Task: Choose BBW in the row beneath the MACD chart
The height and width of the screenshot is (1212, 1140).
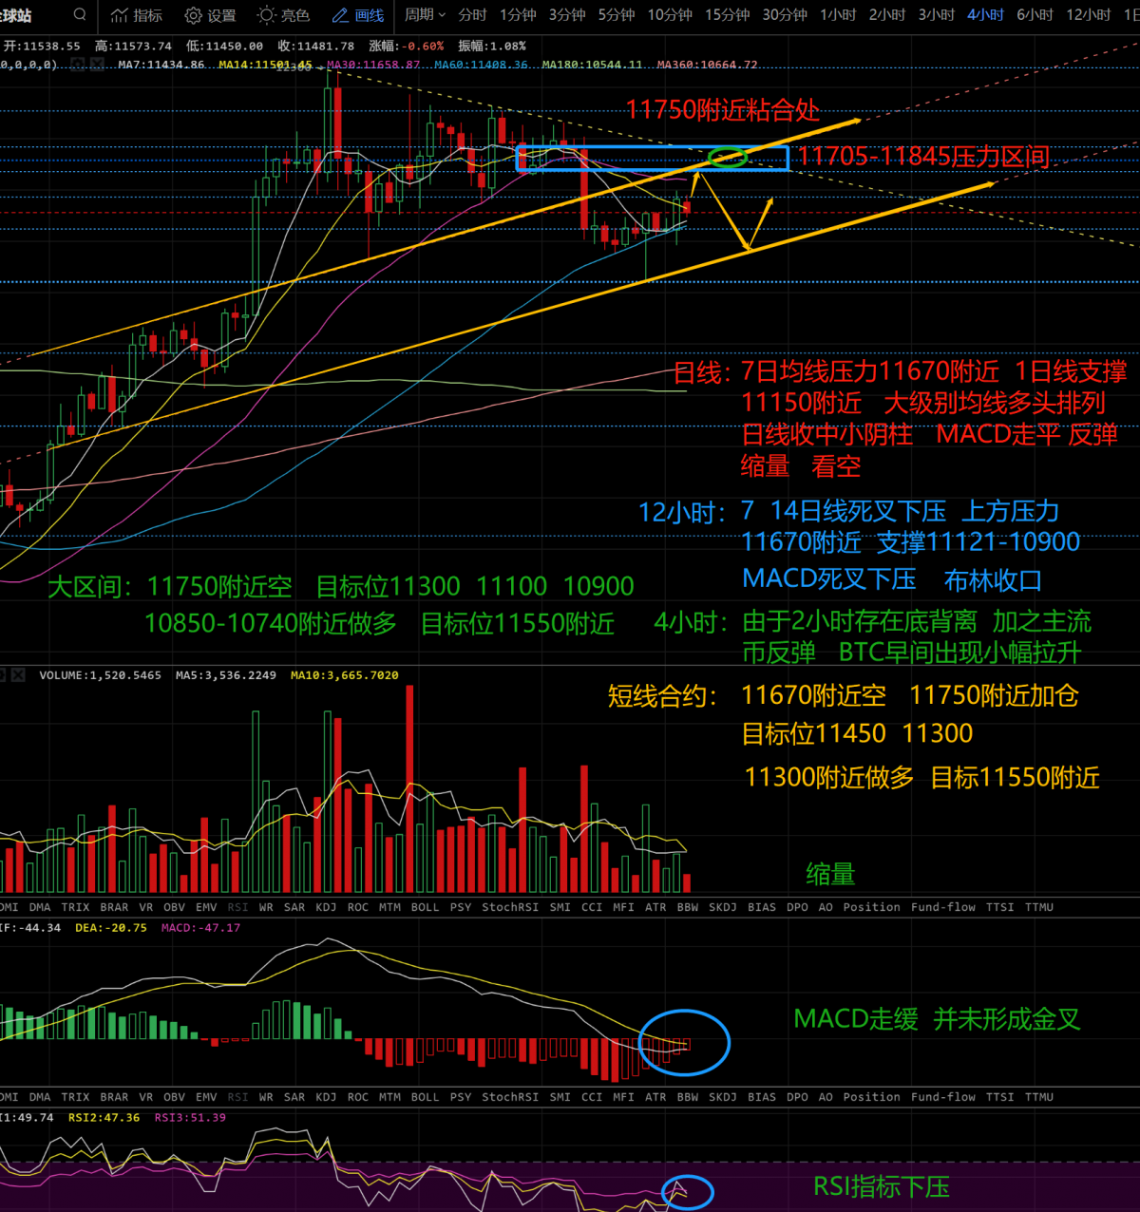Action: (688, 1097)
